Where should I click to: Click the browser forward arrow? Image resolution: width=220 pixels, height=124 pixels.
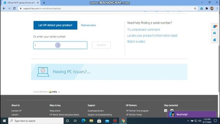[9, 8]
